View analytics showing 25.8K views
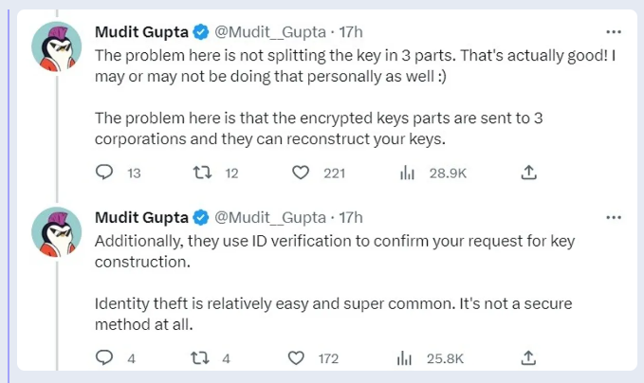This screenshot has width=644, height=383. (x=404, y=358)
